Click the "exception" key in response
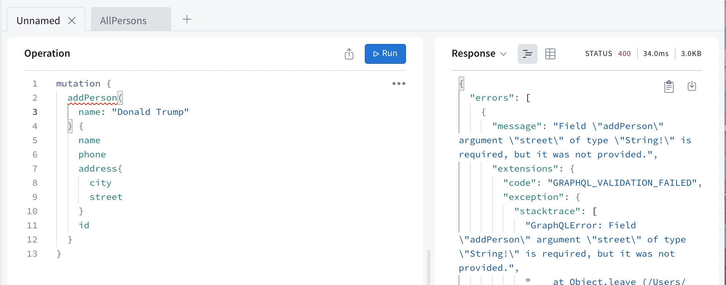Viewport: 726px width, 285px height. click(x=533, y=197)
